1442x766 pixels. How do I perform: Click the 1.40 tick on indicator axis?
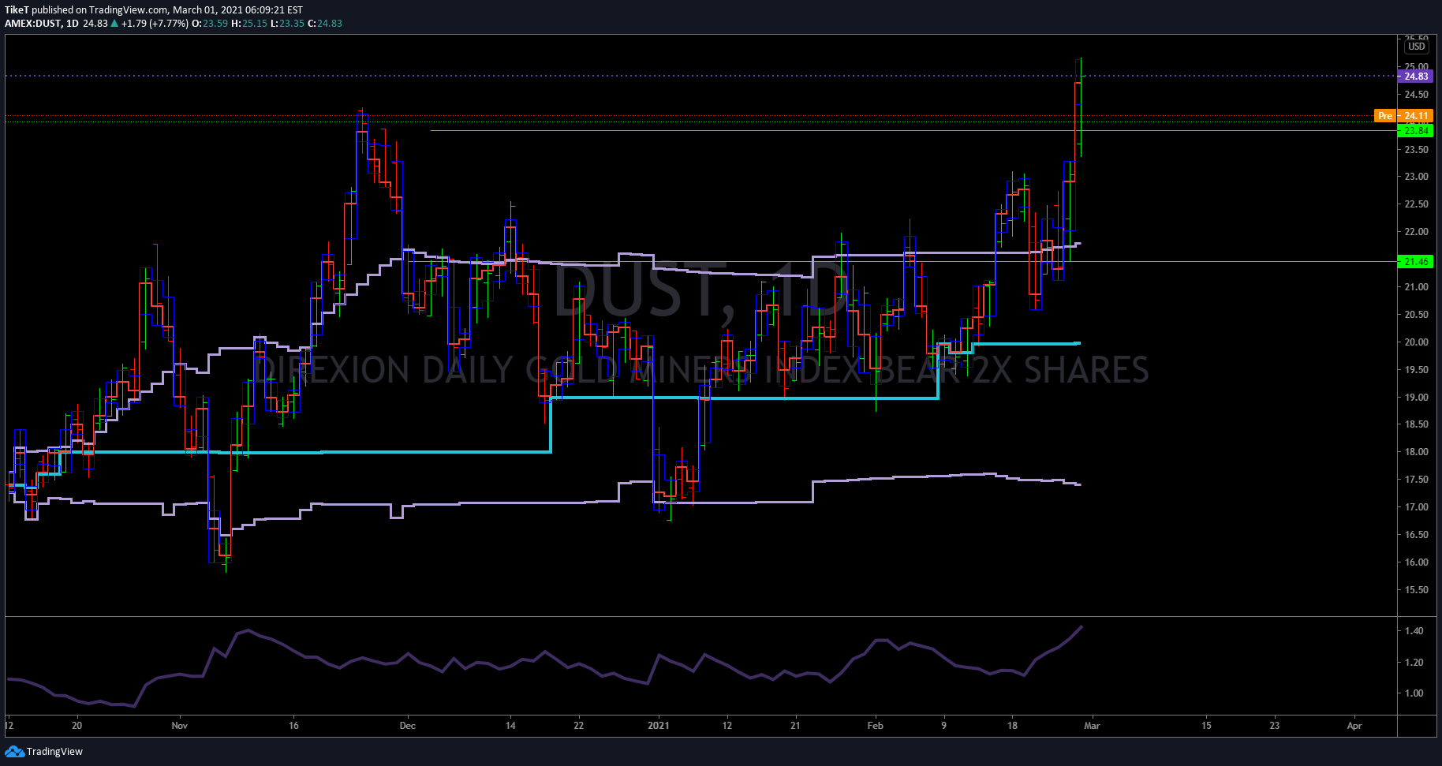click(1414, 631)
